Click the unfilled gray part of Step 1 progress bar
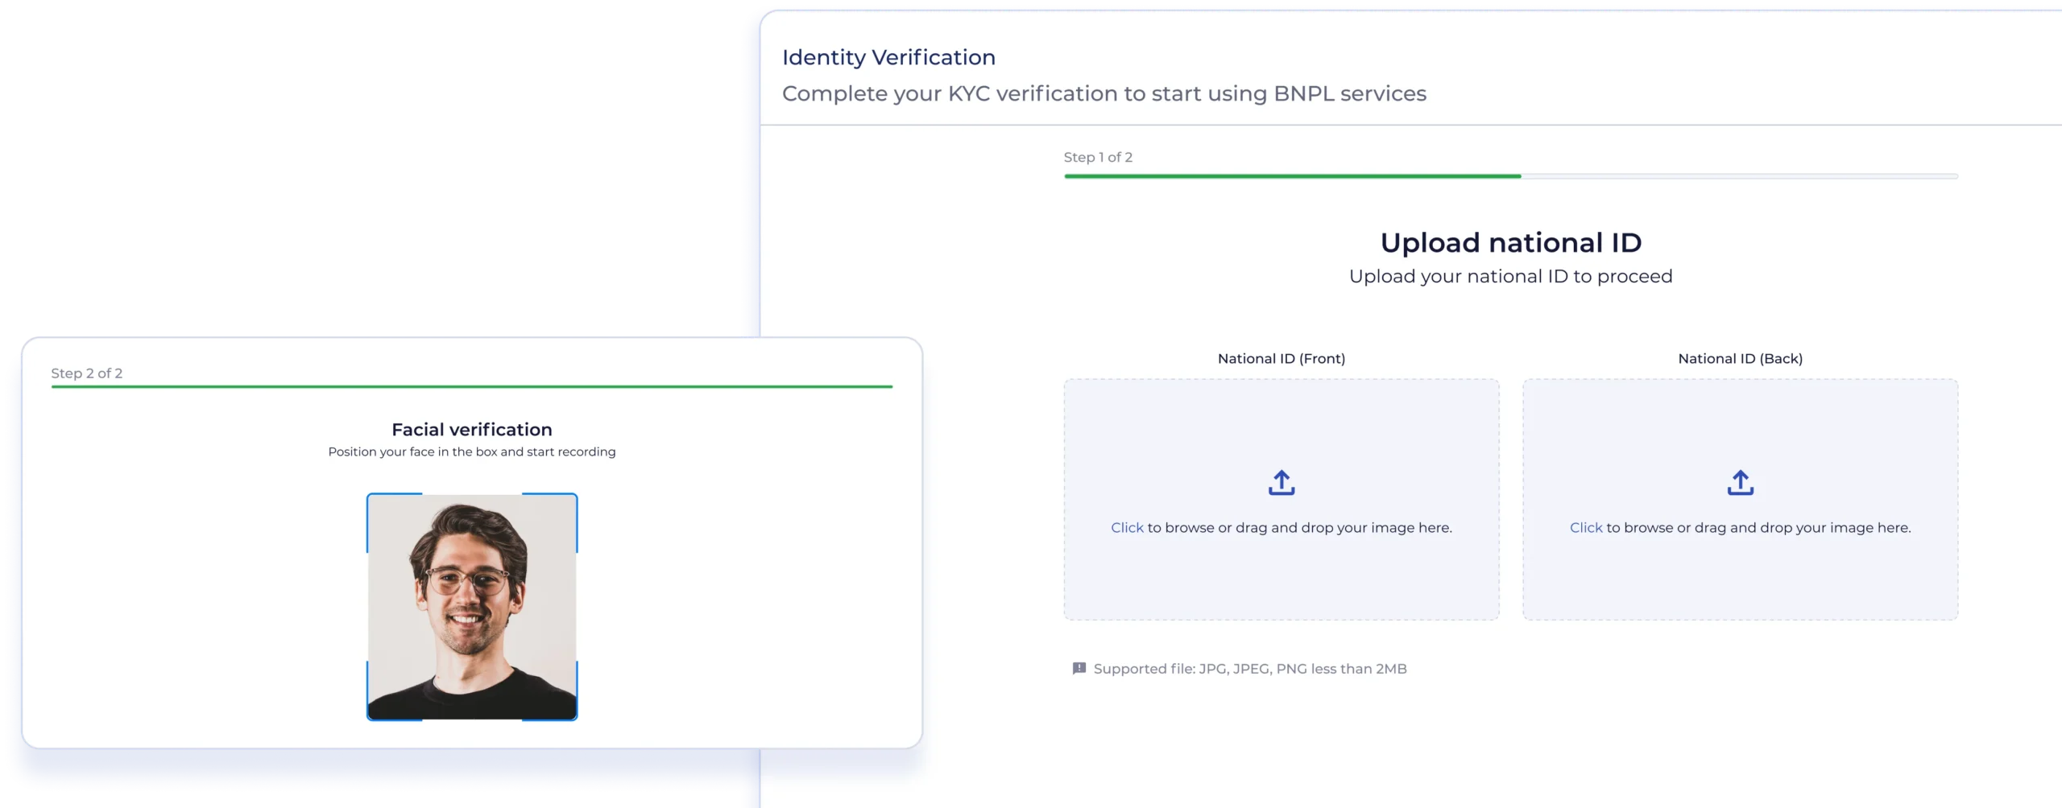Screen dimensions: 2062x808 [x=1740, y=176]
